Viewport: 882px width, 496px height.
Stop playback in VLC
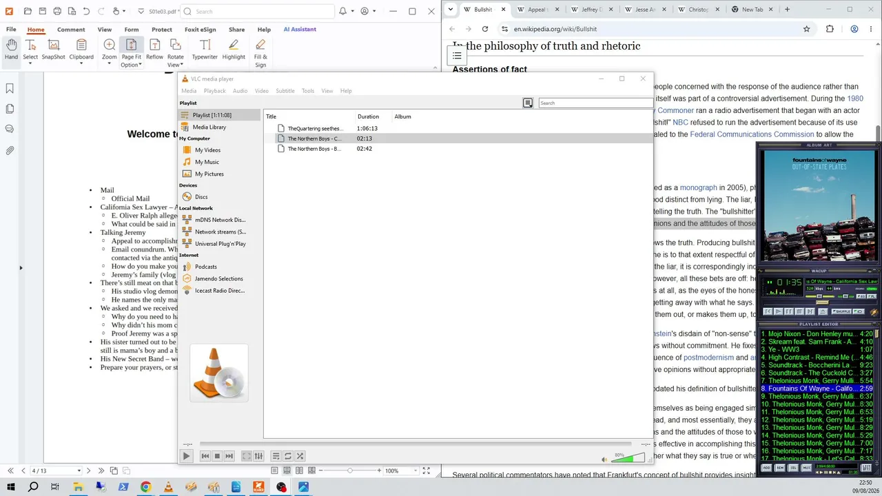click(x=217, y=456)
